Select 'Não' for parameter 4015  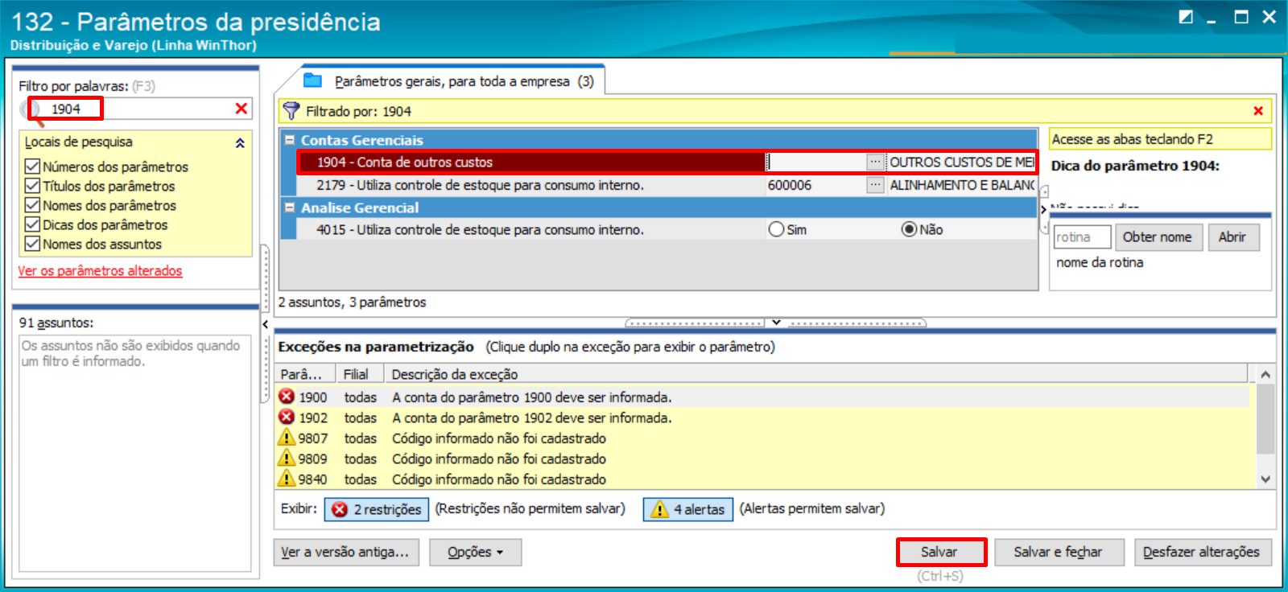pyautogui.click(x=910, y=229)
